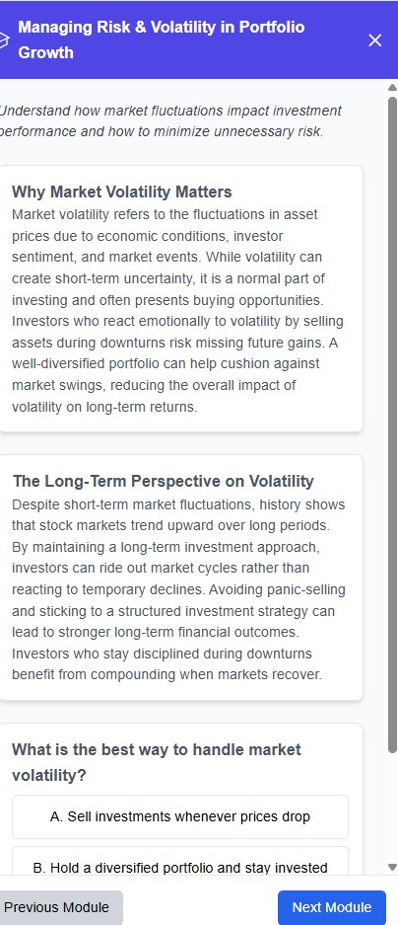Click The Long-Term Perspective on Volatility heading
The height and width of the screenshot is (925, 398).
[x=164, y=481]
